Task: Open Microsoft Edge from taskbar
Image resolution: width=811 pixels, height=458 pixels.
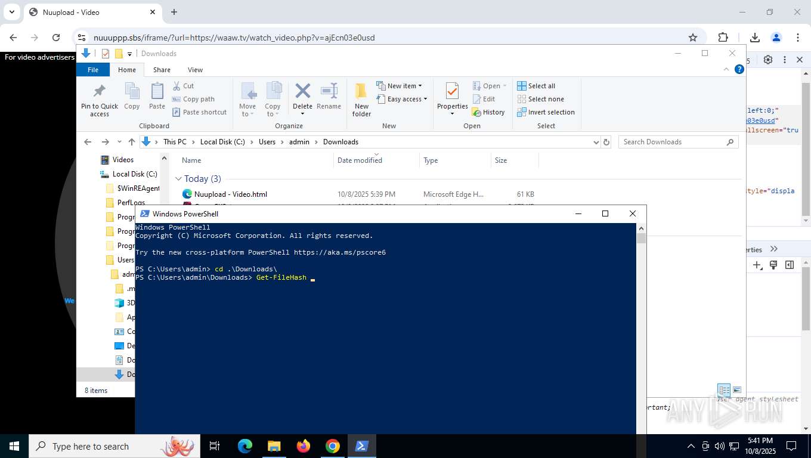Action: [x=245, y=446]
